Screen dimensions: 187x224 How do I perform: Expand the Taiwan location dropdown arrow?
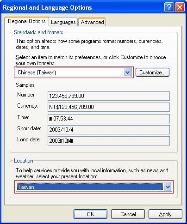coord(168,187)
